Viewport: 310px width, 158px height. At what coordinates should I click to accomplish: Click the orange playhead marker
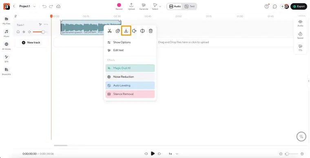tap(51, 16)
